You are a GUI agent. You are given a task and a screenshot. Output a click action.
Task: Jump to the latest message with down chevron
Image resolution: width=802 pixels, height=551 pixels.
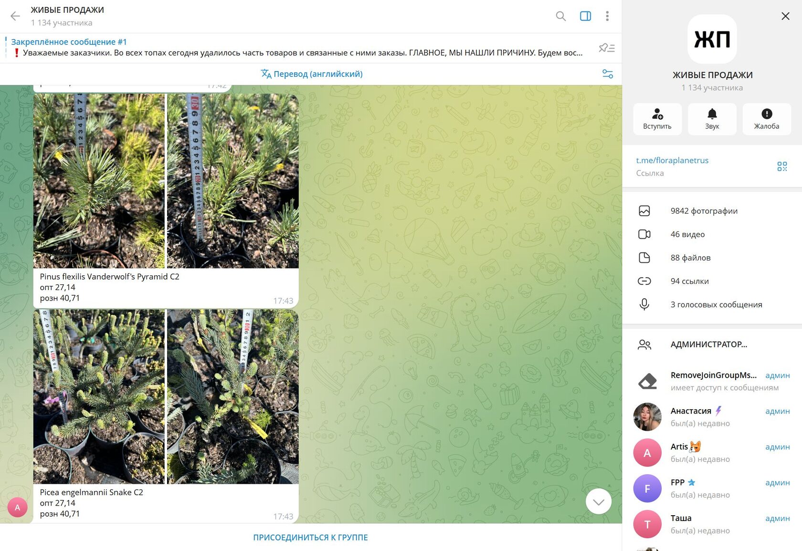tap(599, 501)
